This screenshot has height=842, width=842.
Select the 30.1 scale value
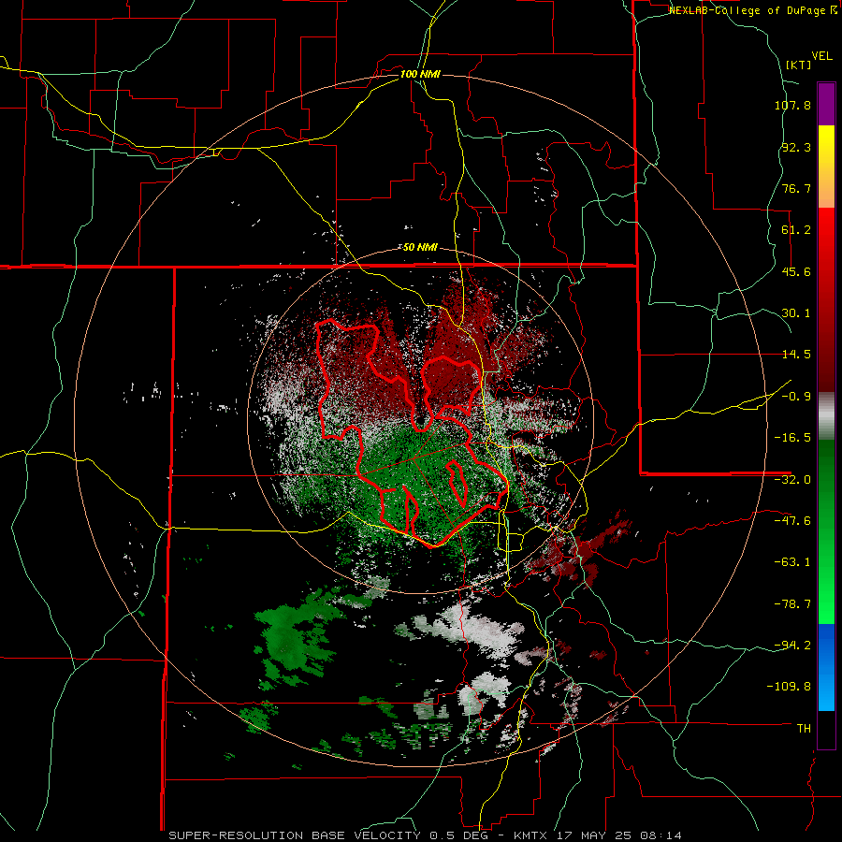(796, 313)
